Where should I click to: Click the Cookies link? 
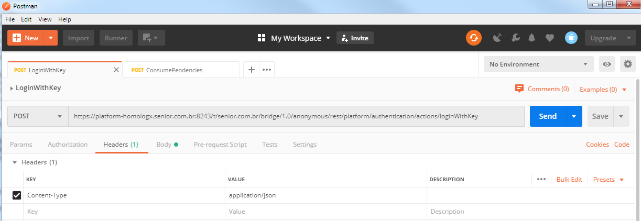597,145
